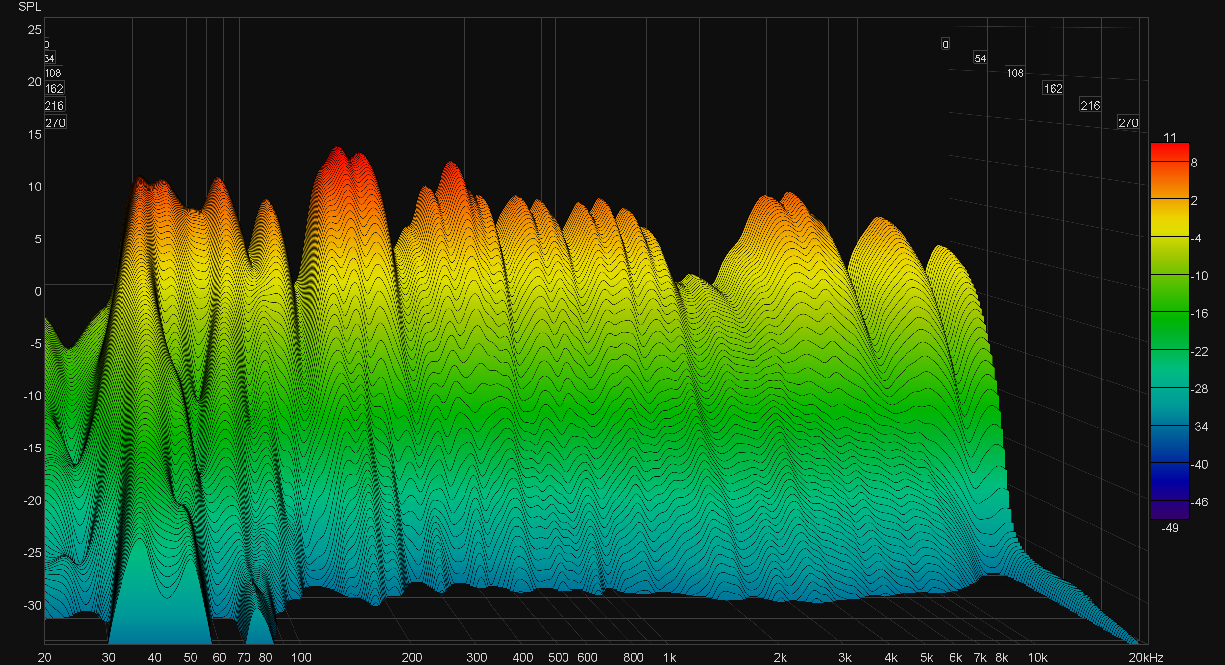Click the 20kHz frequency axis label
The width and height of the screenshot is (1225, 665).
(1146, 657)
